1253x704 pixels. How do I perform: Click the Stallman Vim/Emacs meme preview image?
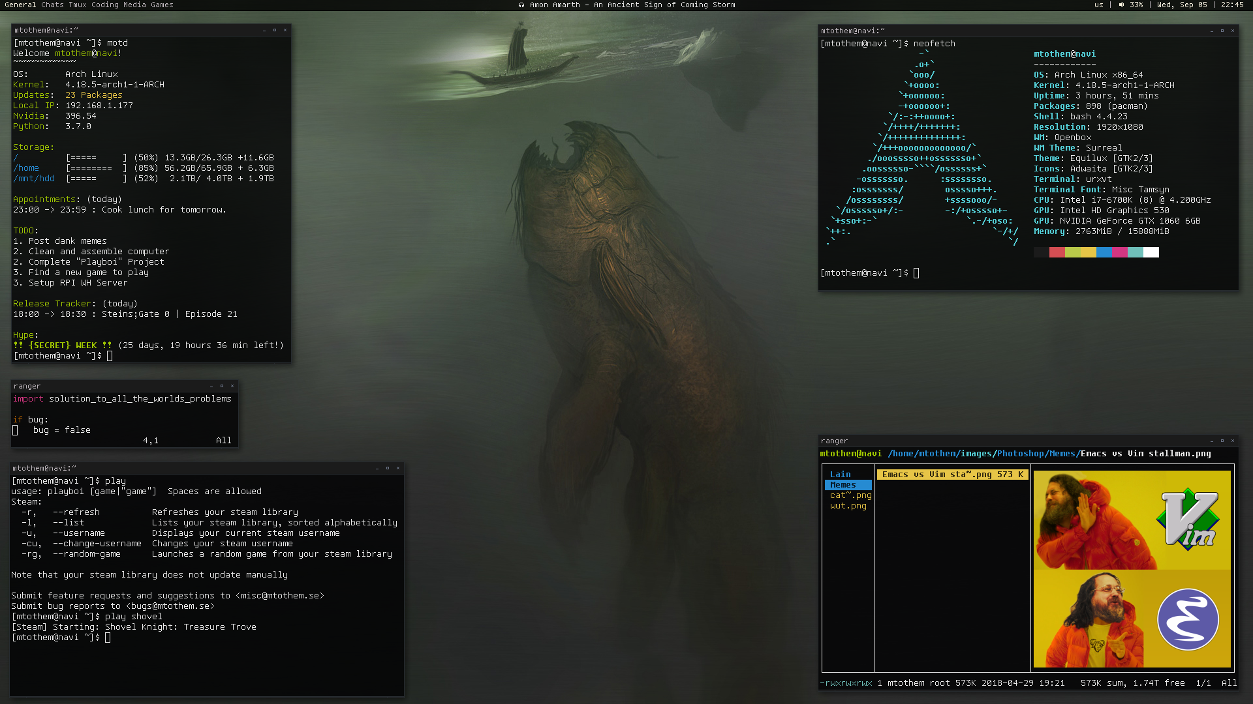(x=1132, y=569)
